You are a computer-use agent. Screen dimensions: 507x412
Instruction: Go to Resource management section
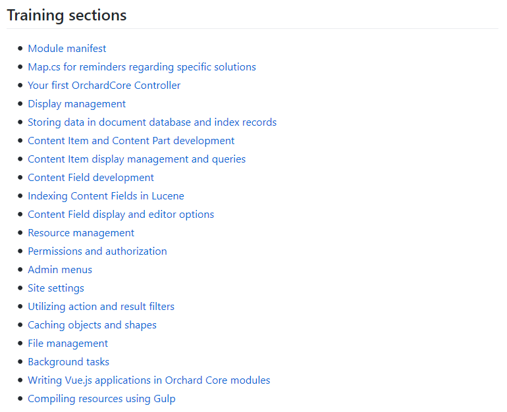(x=81, y=233)
